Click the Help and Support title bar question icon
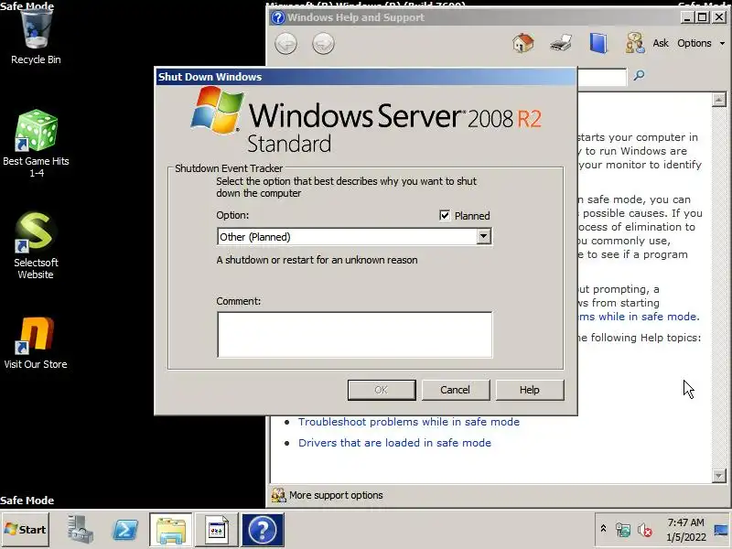This screenshot has width=732, height=549. pos(278,17)
